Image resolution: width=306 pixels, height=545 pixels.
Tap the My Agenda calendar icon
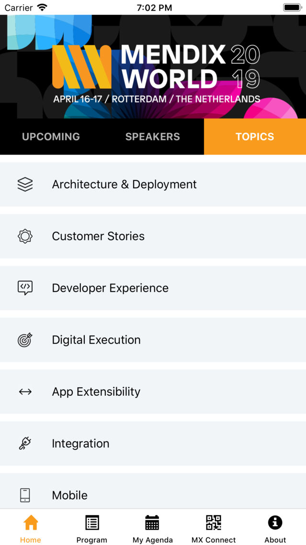click(152, 522)
